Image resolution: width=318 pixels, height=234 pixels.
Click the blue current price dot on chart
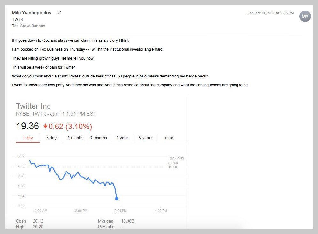pyautogui.click(x=117, y=199)
